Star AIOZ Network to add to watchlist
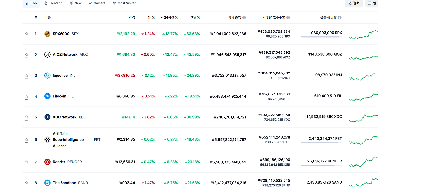This screenshot has height=187, width=421. pyautogui.click(x=27, y=55)
